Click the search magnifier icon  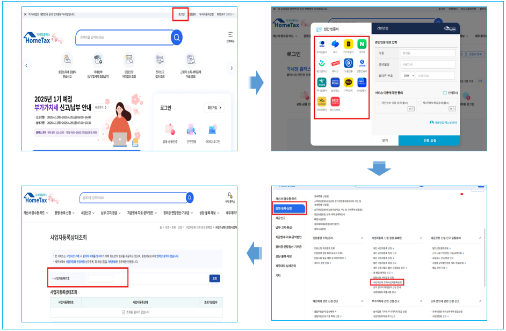[x=177, y=37]
